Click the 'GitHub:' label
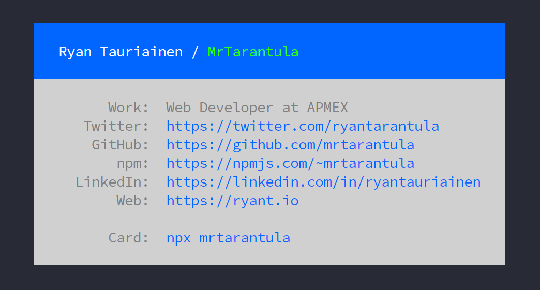 pos(120,145)
